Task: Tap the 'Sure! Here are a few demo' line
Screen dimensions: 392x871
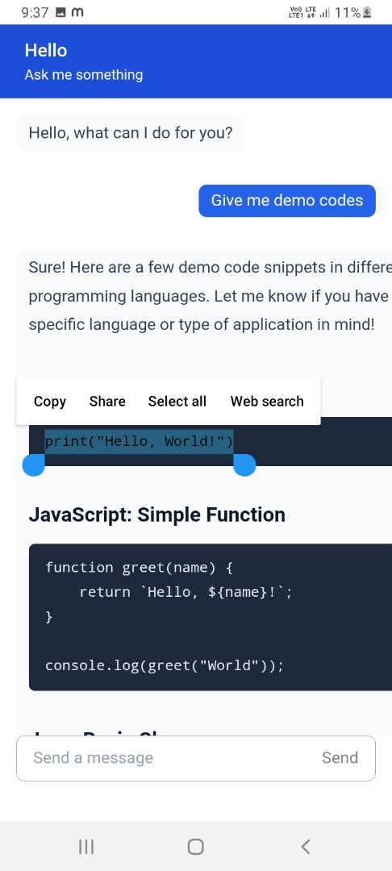Action: [x=210, y=267]
